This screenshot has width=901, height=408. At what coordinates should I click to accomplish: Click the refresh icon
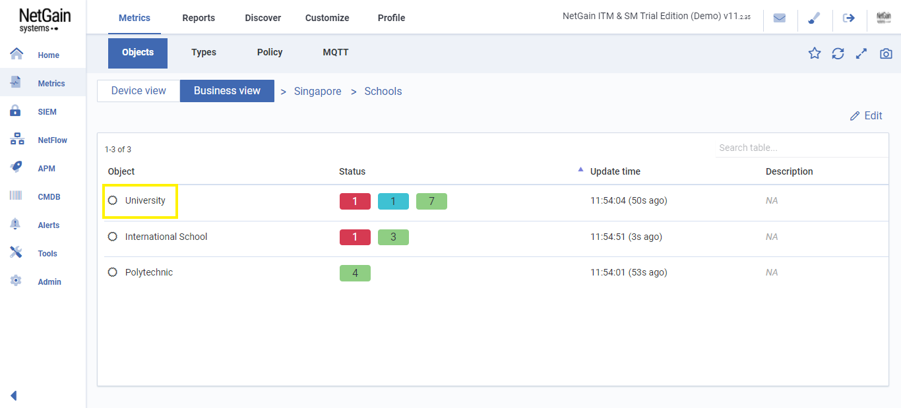[x=838, y=53]
